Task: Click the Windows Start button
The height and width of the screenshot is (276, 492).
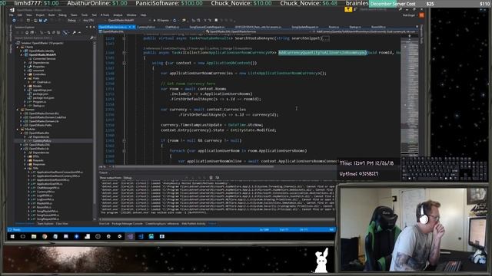Action: [x=12, y=236]
